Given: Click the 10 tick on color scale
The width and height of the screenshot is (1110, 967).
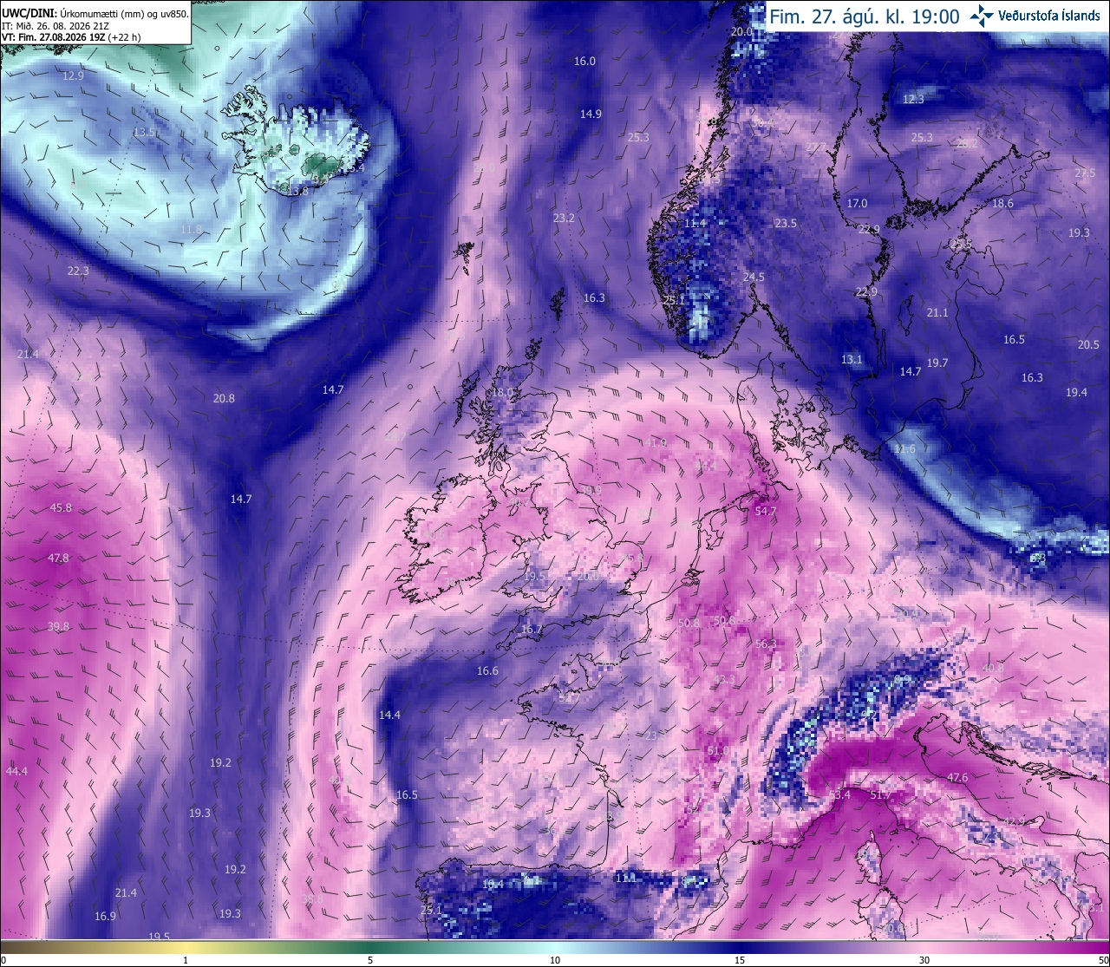Looking at the screenshot, I should click(x=555, y=960).
